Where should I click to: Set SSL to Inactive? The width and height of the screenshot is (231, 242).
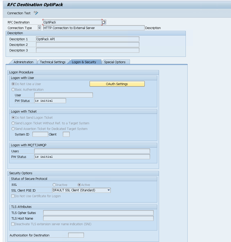[x=54, y=185]
